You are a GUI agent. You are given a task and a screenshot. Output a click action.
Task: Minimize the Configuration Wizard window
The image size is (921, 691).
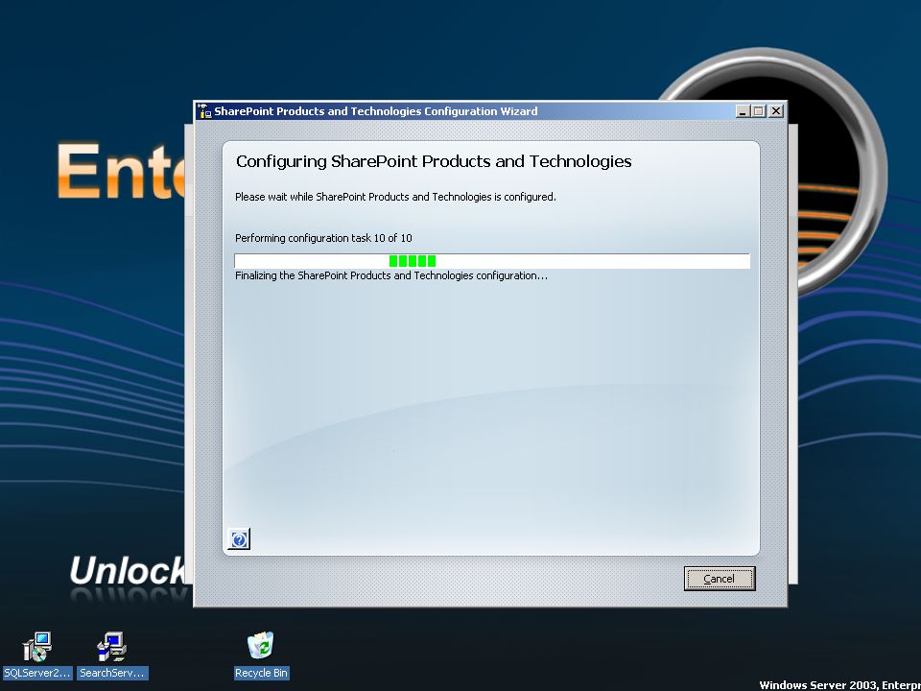(743, 111)
